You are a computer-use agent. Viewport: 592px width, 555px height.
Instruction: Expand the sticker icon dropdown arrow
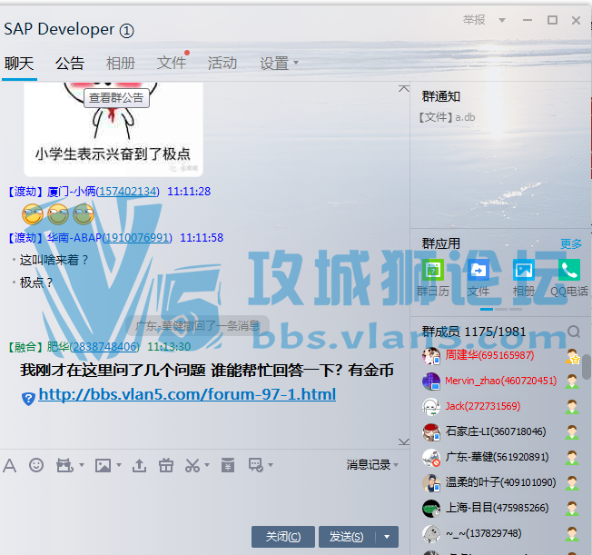(82, 465)
